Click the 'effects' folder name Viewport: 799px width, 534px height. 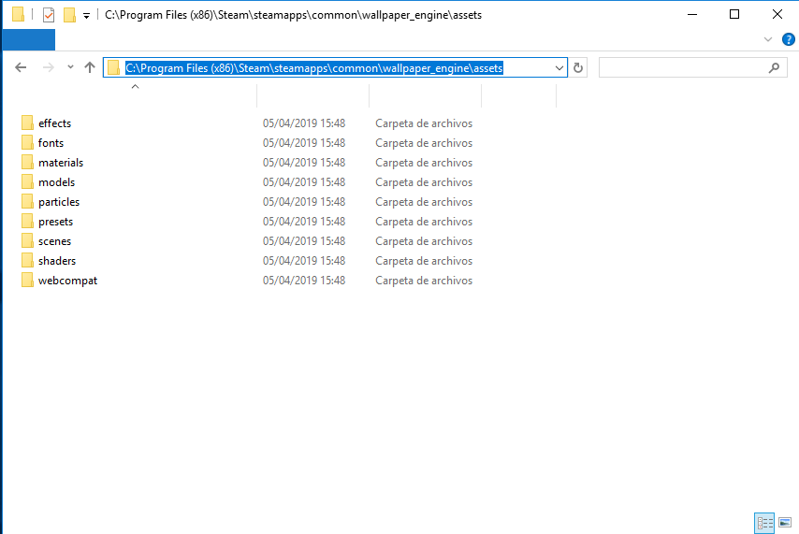54,123
